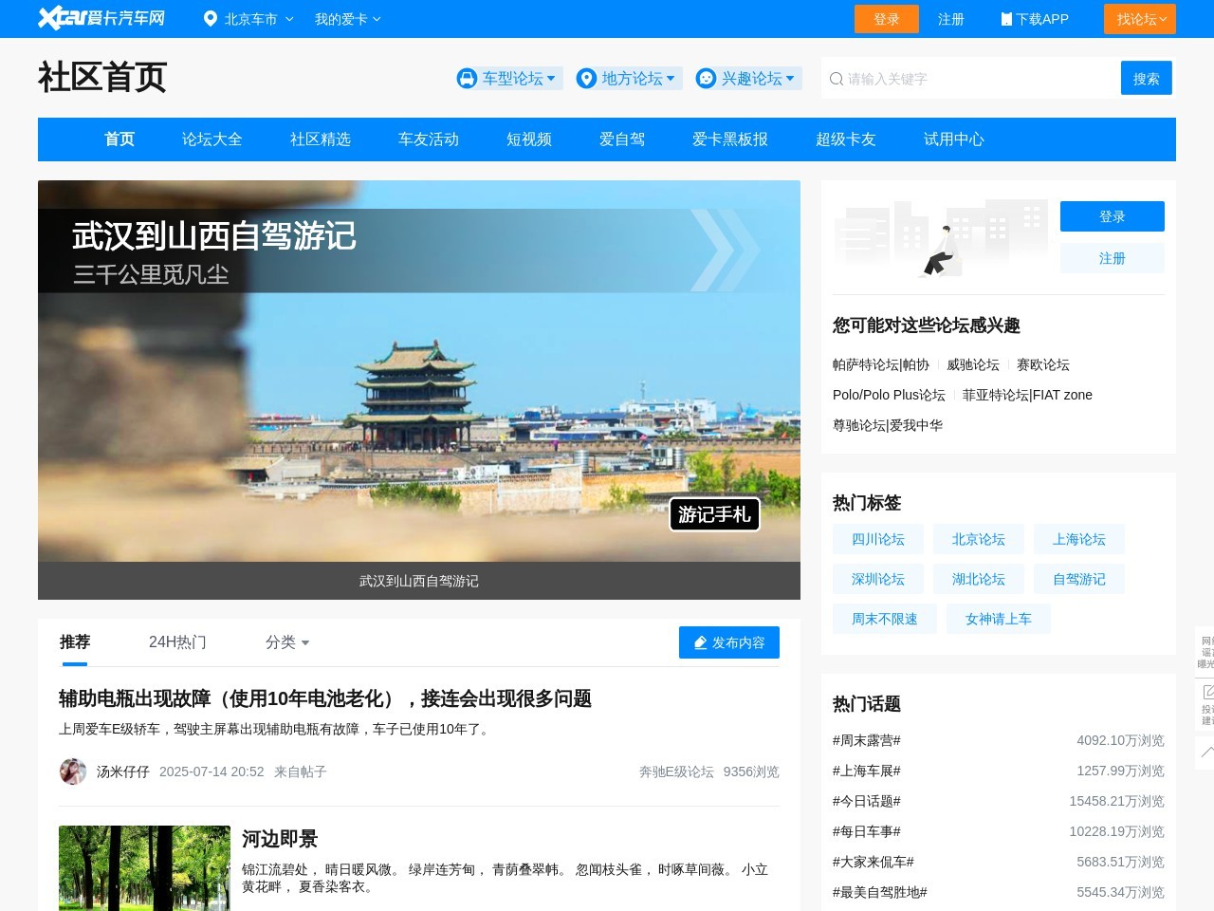
Task: Click the map pin icon in 地方论坛
Action: [x=586, y=79]
